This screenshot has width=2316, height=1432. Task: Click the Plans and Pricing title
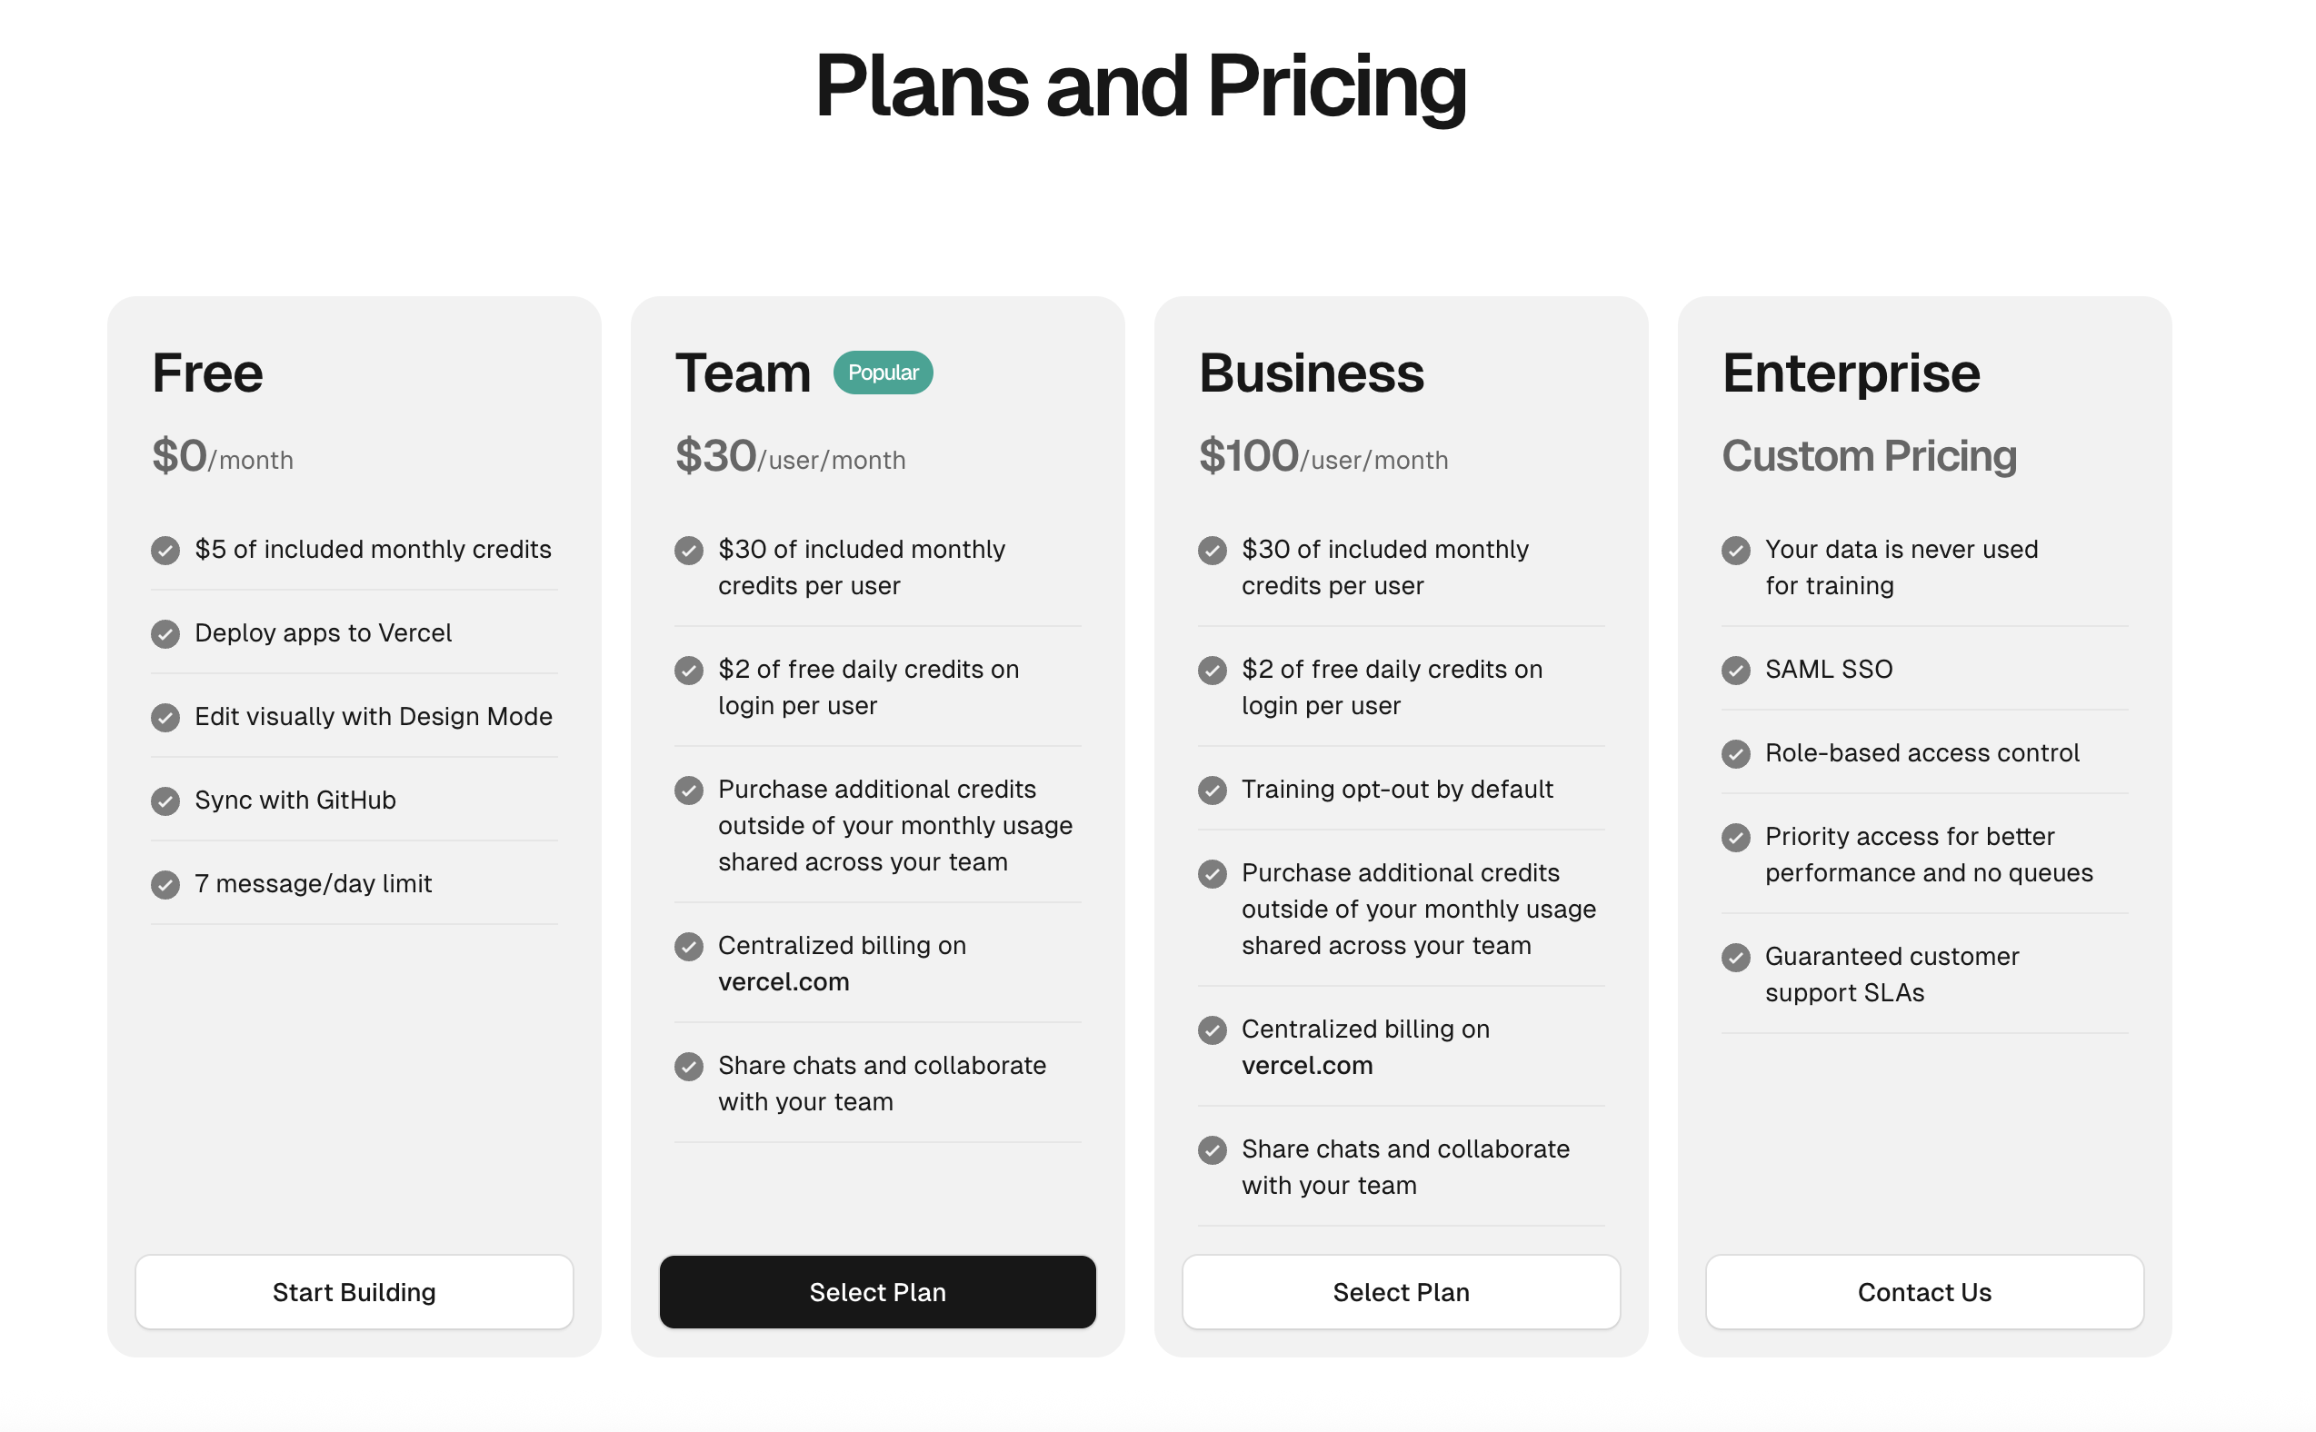point(1141,87)
